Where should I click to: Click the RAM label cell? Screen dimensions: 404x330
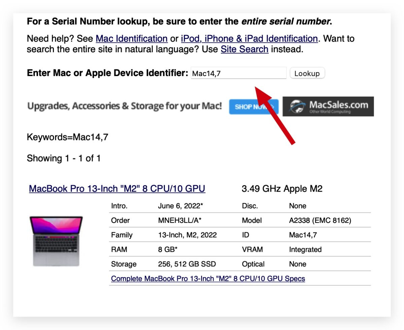coord(119,250)
